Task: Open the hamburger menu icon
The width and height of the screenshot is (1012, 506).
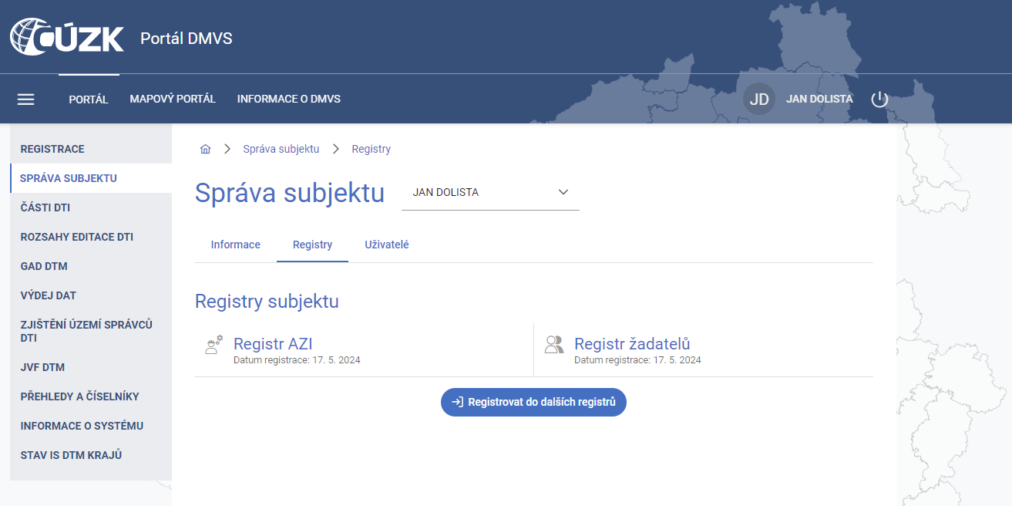Action: (x=26, y=100)
